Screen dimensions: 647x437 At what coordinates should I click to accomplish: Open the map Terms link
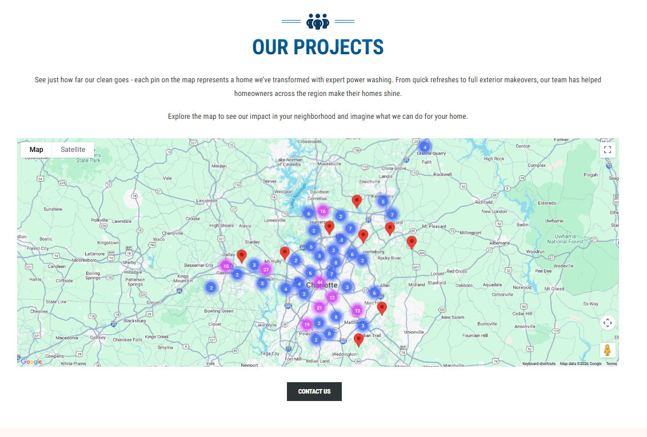(x=611, y=364)
